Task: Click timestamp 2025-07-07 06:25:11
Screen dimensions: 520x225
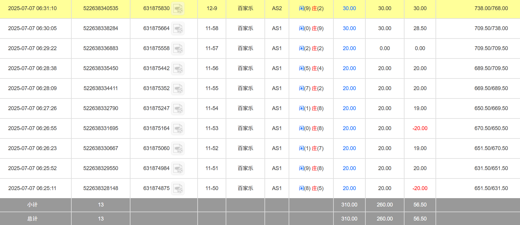Action: click(x=32, y=188)
